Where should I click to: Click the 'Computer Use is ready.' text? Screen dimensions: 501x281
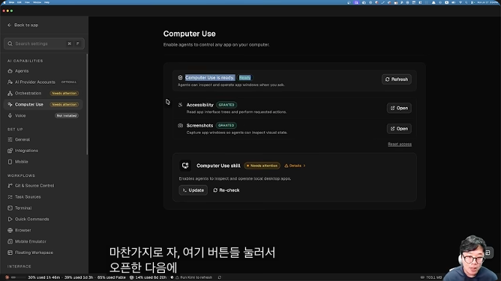pos(209,77)
